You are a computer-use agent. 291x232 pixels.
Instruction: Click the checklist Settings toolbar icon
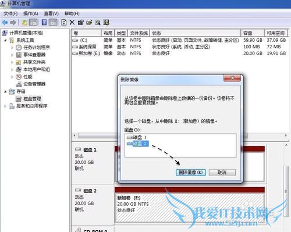107,23
